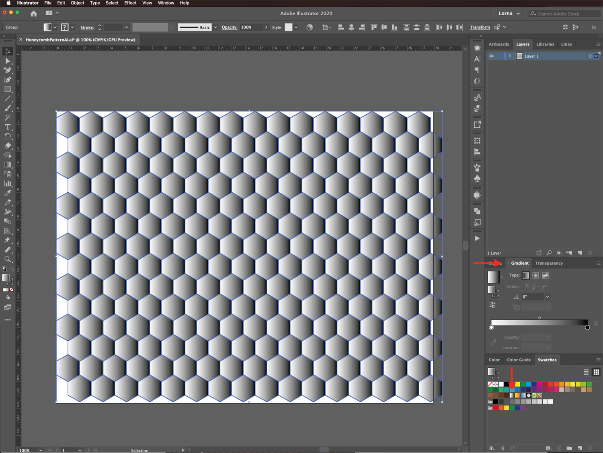Switch to the Color Guide tab
Image resolution: width=603 pixels, height=453 pixels.
[519, 360]
